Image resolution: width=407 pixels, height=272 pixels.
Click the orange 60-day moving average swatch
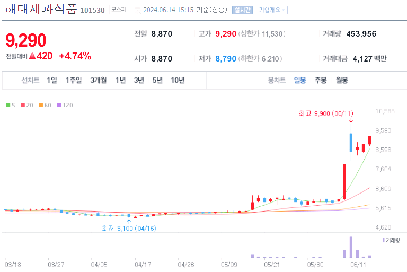coord(41,105)
